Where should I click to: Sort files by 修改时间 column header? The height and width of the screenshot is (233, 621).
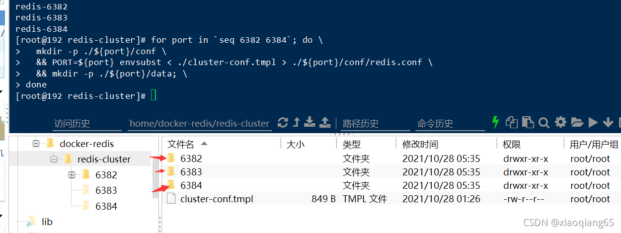(420, 144)
